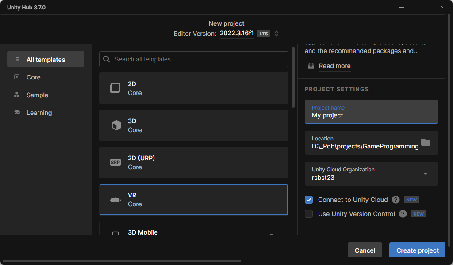Screen dimensions: 453x265
Task: Focus the Search all templates field
Action: point(194,59)
